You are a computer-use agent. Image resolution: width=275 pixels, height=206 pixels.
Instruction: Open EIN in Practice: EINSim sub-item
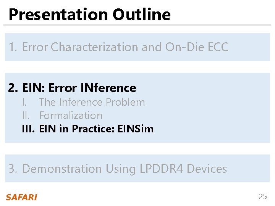click(x=96, y=129)
